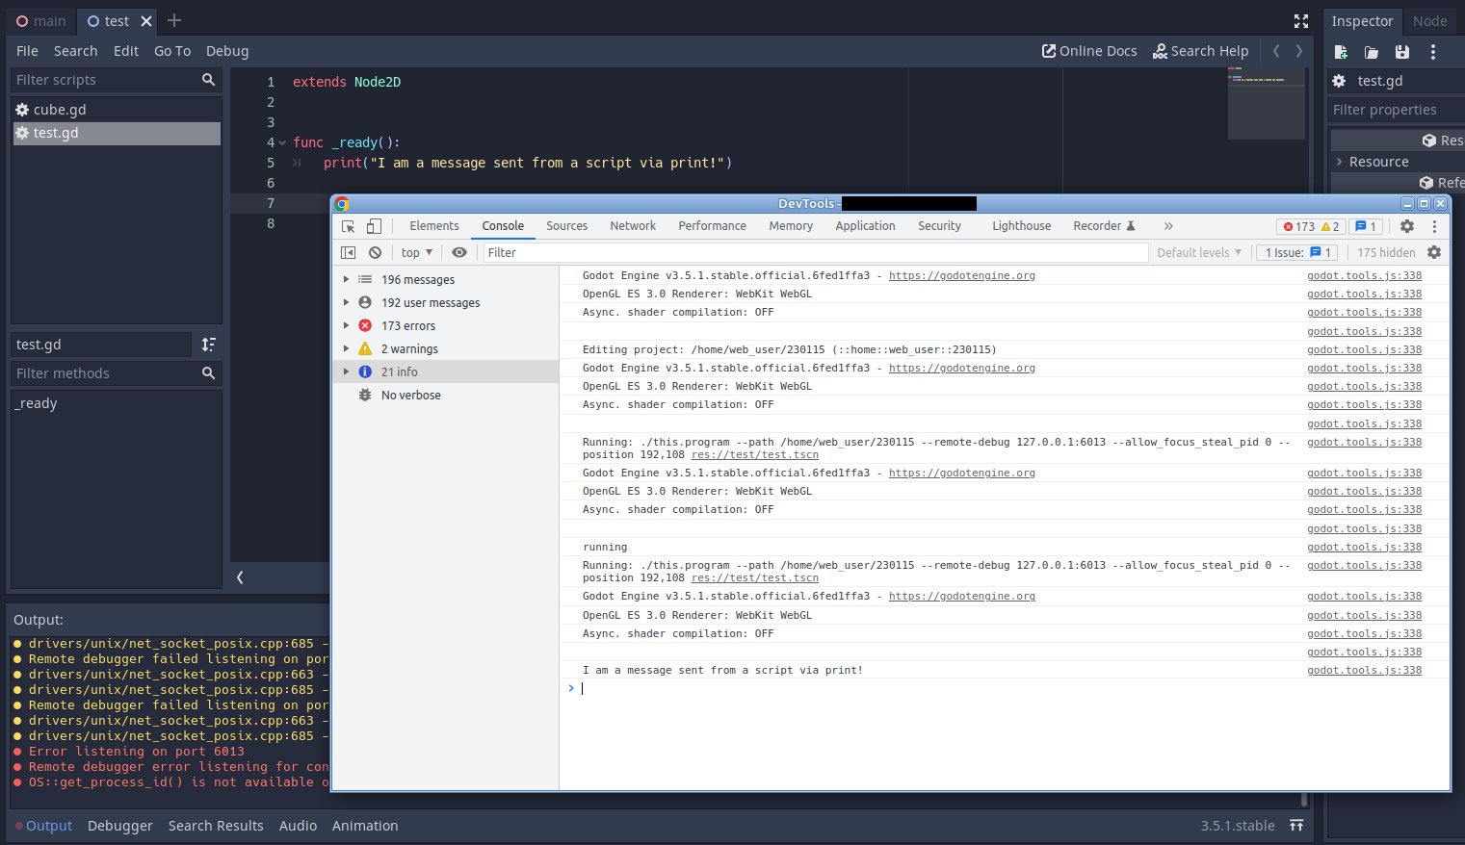Open the Default levels dropdown
Image resolution: width=1465 pixels, height=845 pixels.
coord(1197,252)
